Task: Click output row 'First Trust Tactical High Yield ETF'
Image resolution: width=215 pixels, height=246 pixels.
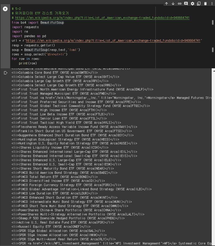Action: [66, 123]
